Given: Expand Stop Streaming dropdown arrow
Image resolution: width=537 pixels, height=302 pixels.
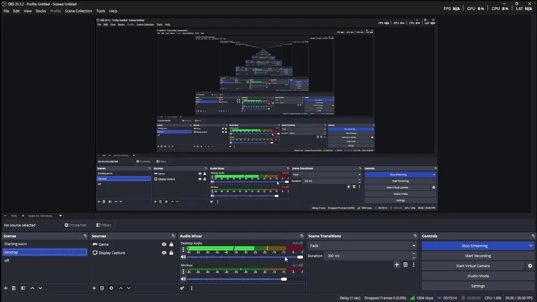Looking at the screenshot, I should pos(531,246).
